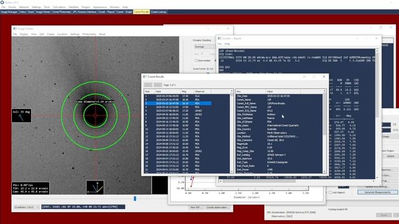Open the Comet Photometry tab
The width and height of the screenshot is (399, 224).
tap(61, 12)
